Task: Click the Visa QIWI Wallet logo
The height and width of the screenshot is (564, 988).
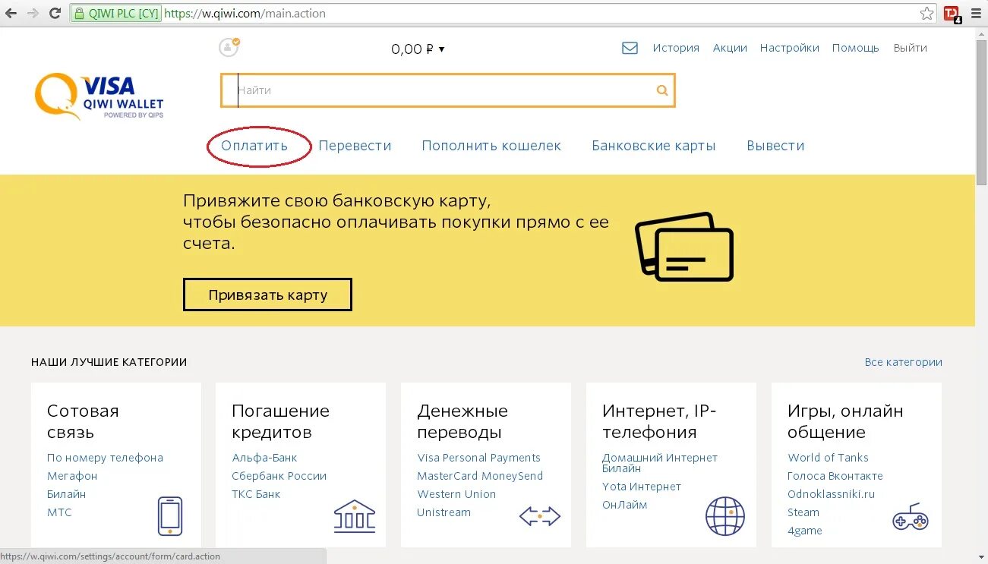Action: pyautogui.click(x=99, y=96)
